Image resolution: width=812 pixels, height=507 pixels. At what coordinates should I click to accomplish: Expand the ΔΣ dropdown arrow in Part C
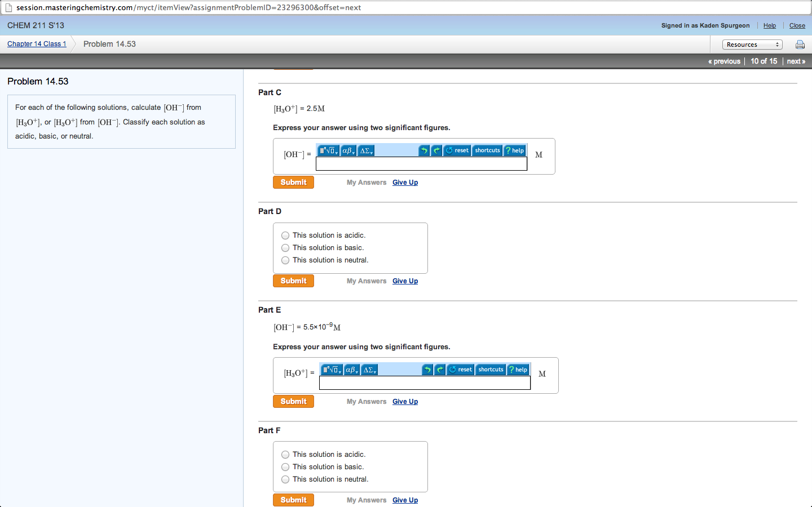tap(371, 152)
